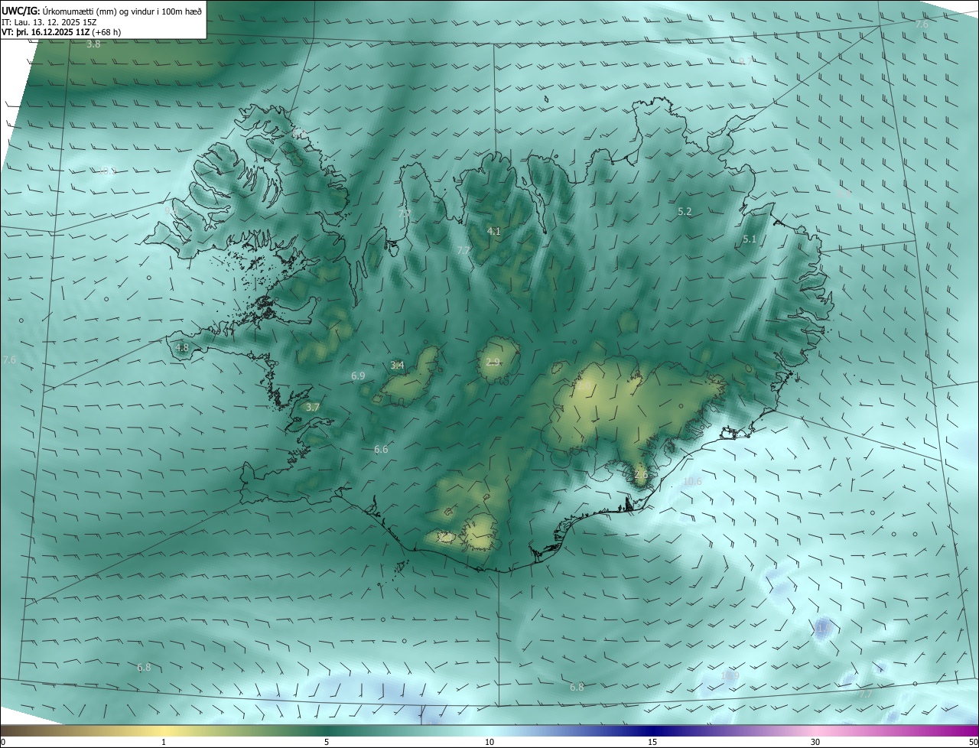Click the 3.8 value on the map
Screen dimensions: 979x748
(x=93, y=44)
